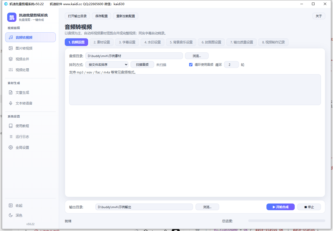Switch to the 4. 水印设置 tab

[x=152, y=42]
